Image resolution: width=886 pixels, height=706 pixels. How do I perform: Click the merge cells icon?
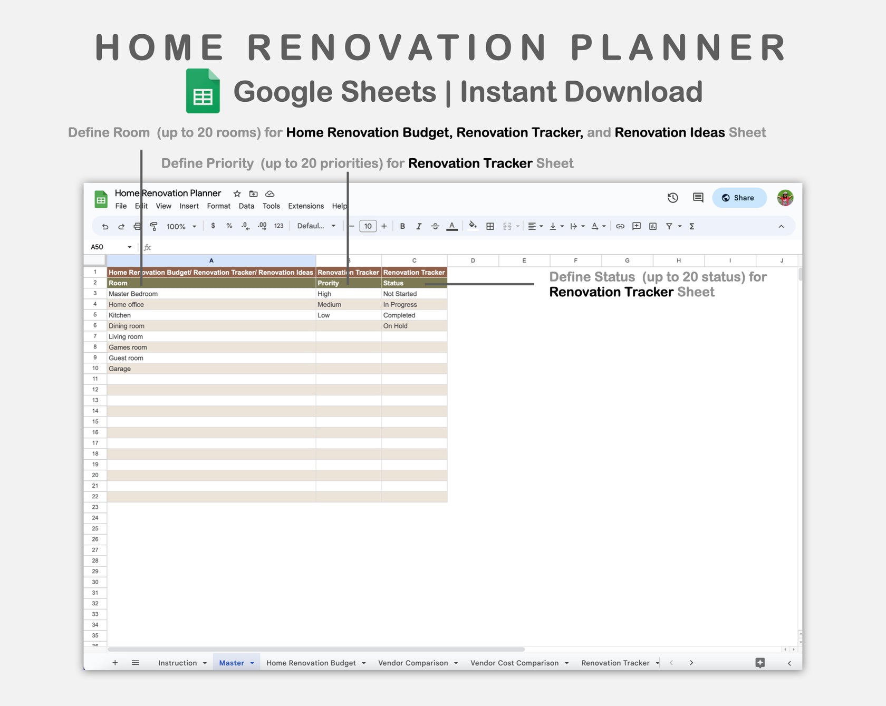[507, 226]
